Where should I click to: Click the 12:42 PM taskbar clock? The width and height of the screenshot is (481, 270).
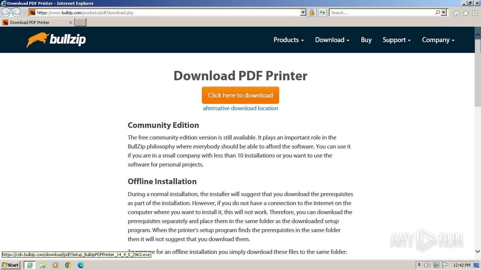(462, 265)
